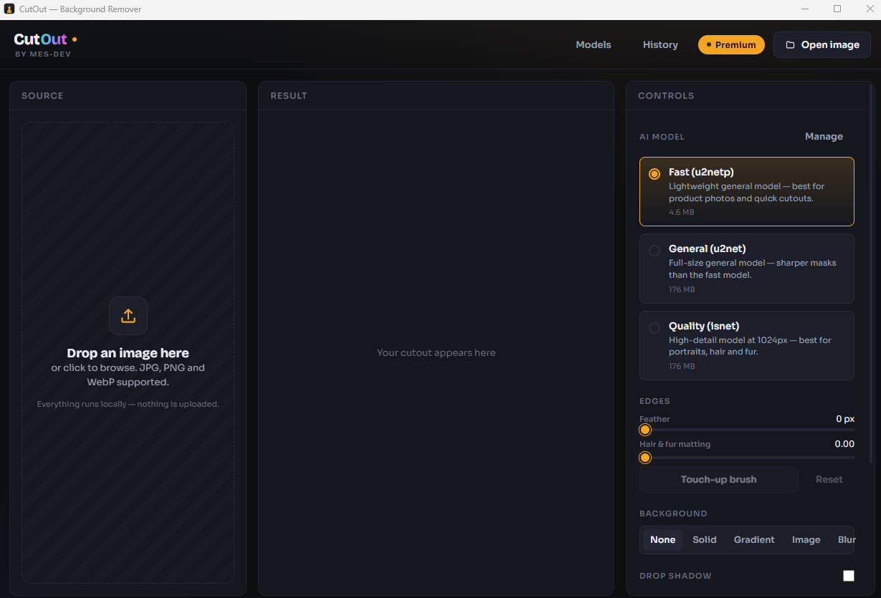Screen dimensions: 881x598
Task: Click the 'BY MES-DEV' subtitle
Action: [43, 54]
